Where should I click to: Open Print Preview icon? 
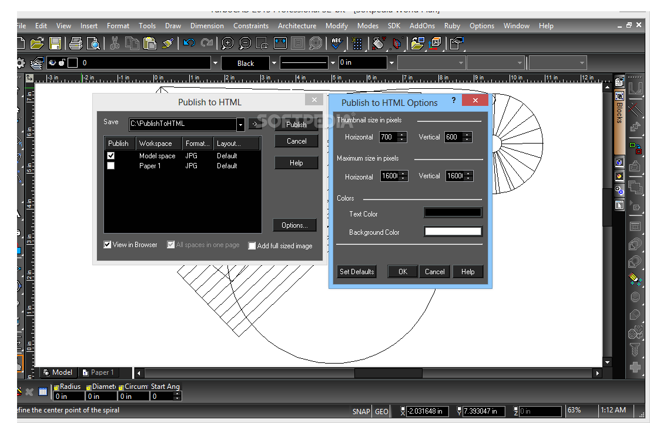point(93,43)
